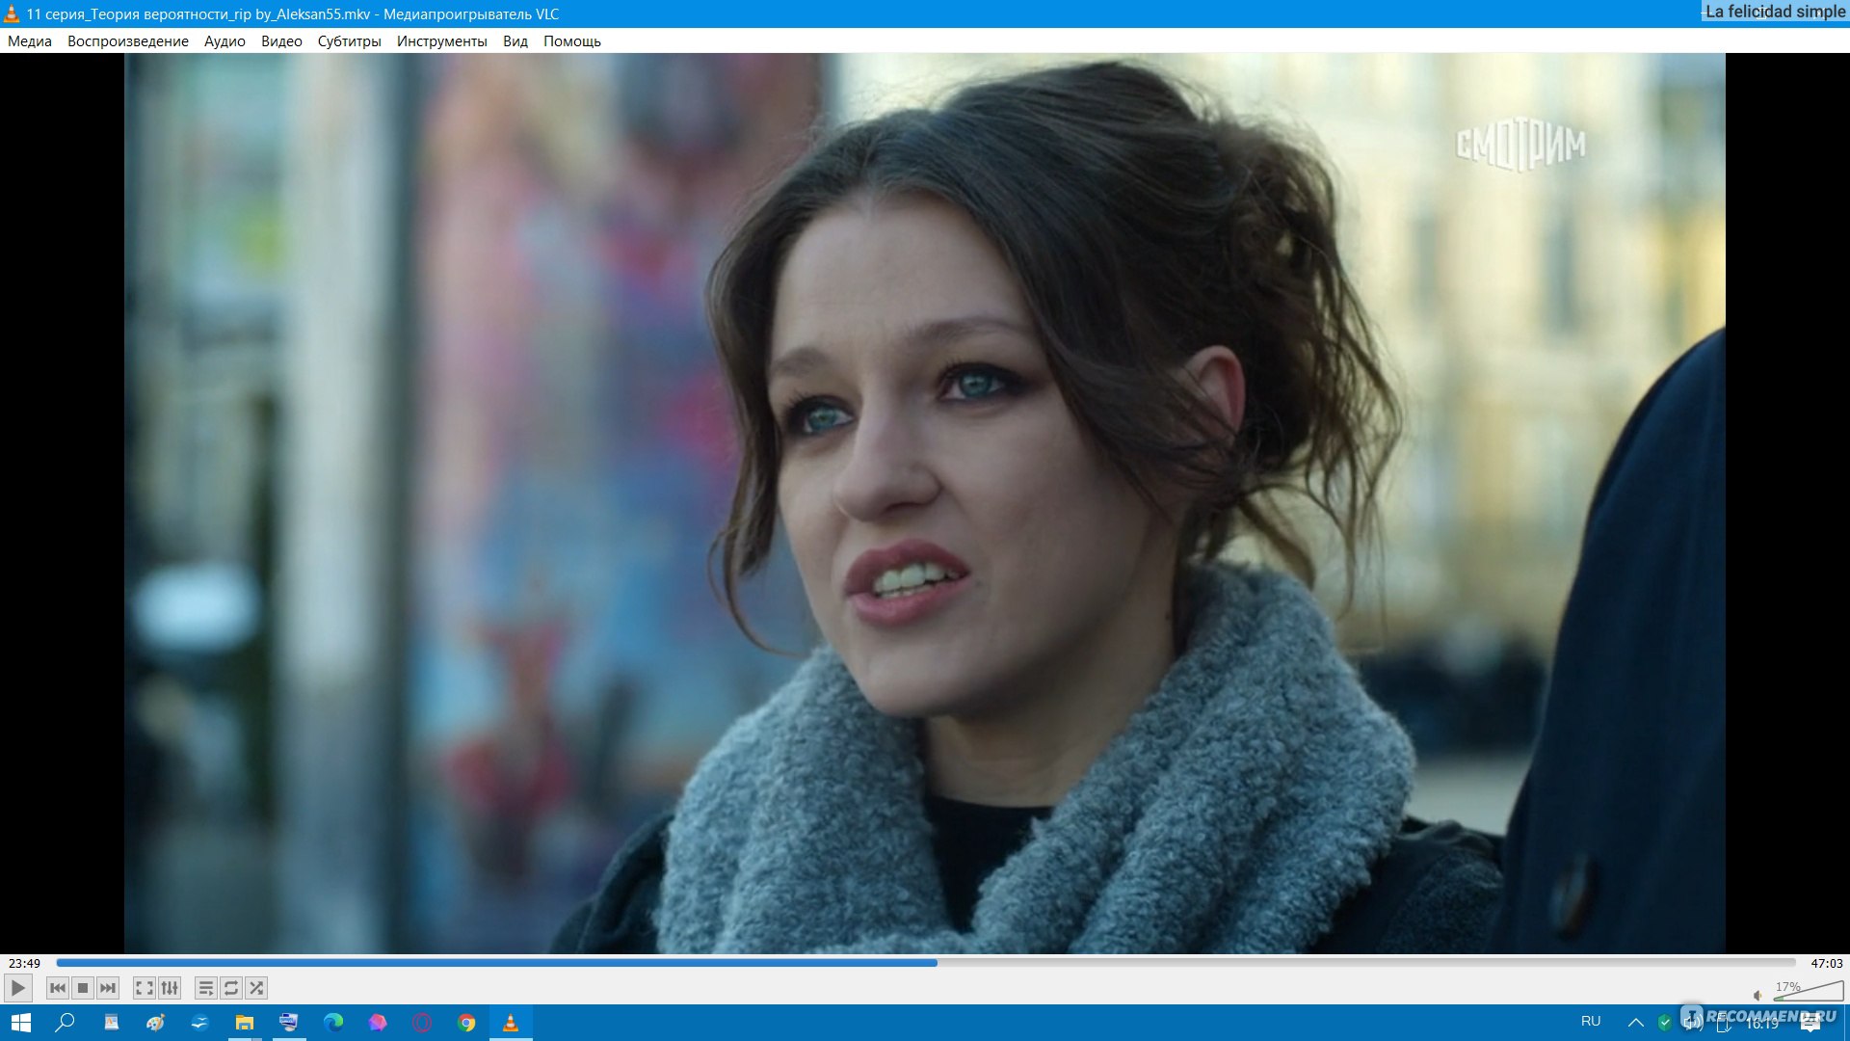Screen dimensions: 1850x1041
Task: Jump to the previous media track
Action: (58, 988)
